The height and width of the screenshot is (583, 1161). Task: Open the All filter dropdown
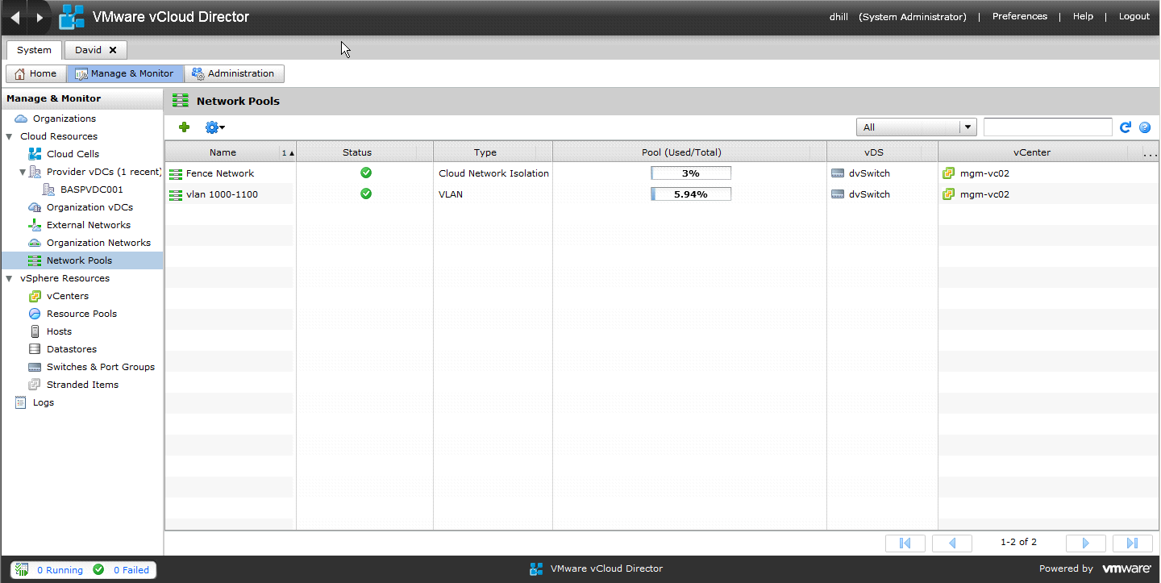(916, 127)
